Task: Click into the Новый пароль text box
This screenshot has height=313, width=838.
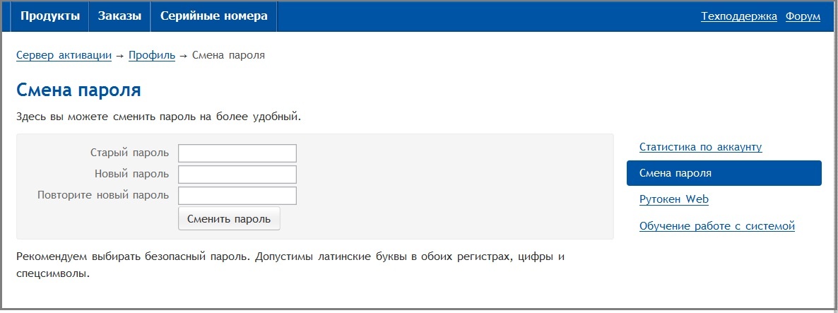Action: (237, 174)
